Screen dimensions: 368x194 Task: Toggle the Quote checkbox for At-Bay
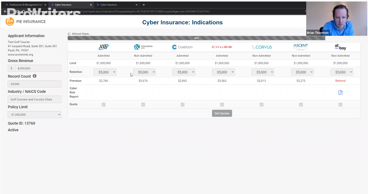(340, 105)
